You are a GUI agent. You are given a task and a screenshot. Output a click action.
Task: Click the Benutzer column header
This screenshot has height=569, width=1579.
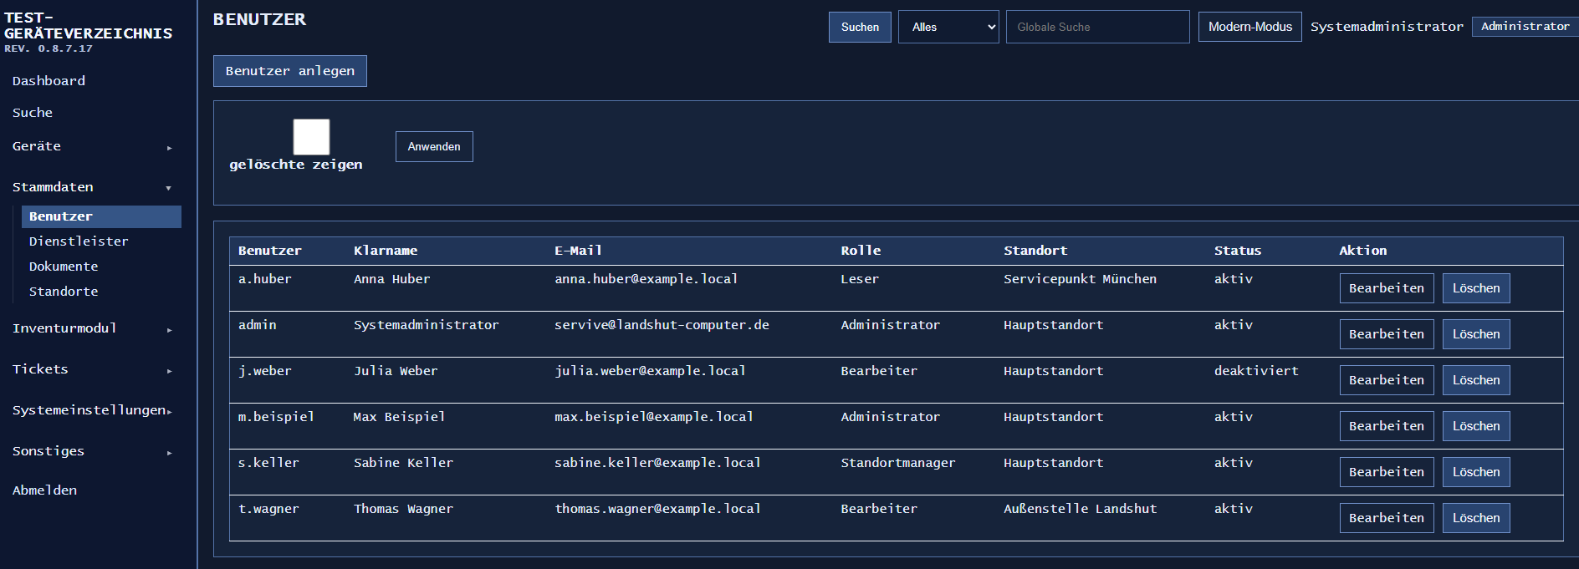click(x=269, y=251)
